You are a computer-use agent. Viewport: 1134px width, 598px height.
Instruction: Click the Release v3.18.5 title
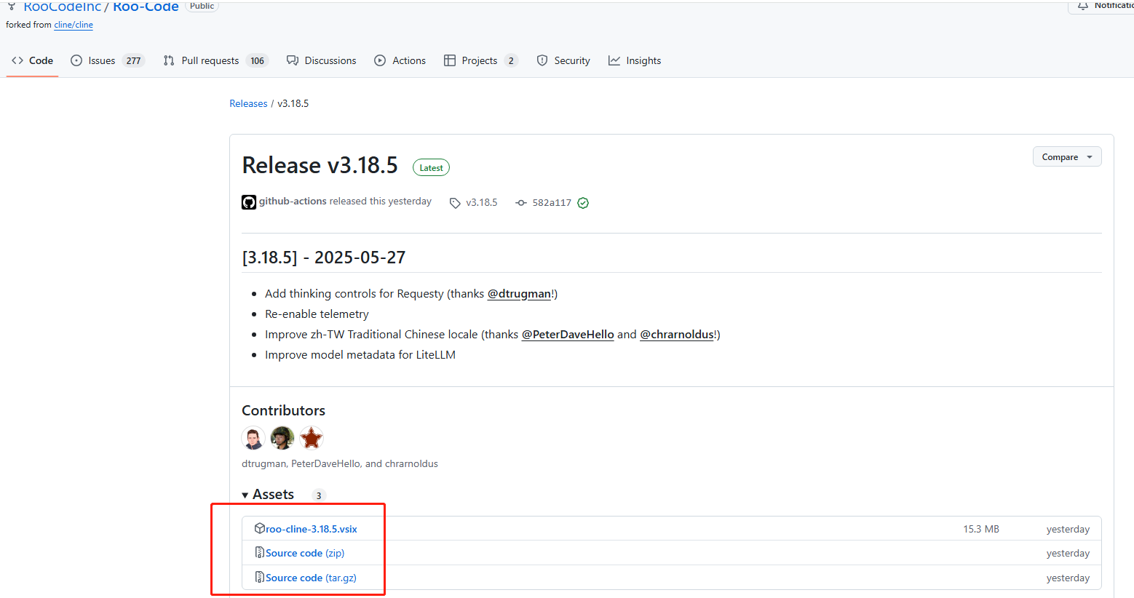(320, 165)
